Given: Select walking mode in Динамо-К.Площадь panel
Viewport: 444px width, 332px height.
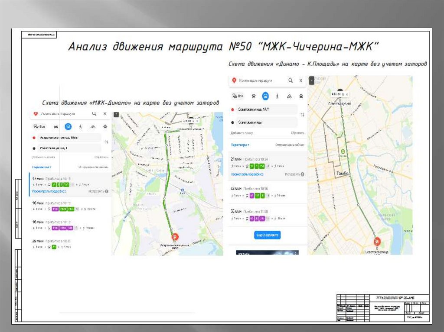Looking at the screenshot, I should point(277,97).
